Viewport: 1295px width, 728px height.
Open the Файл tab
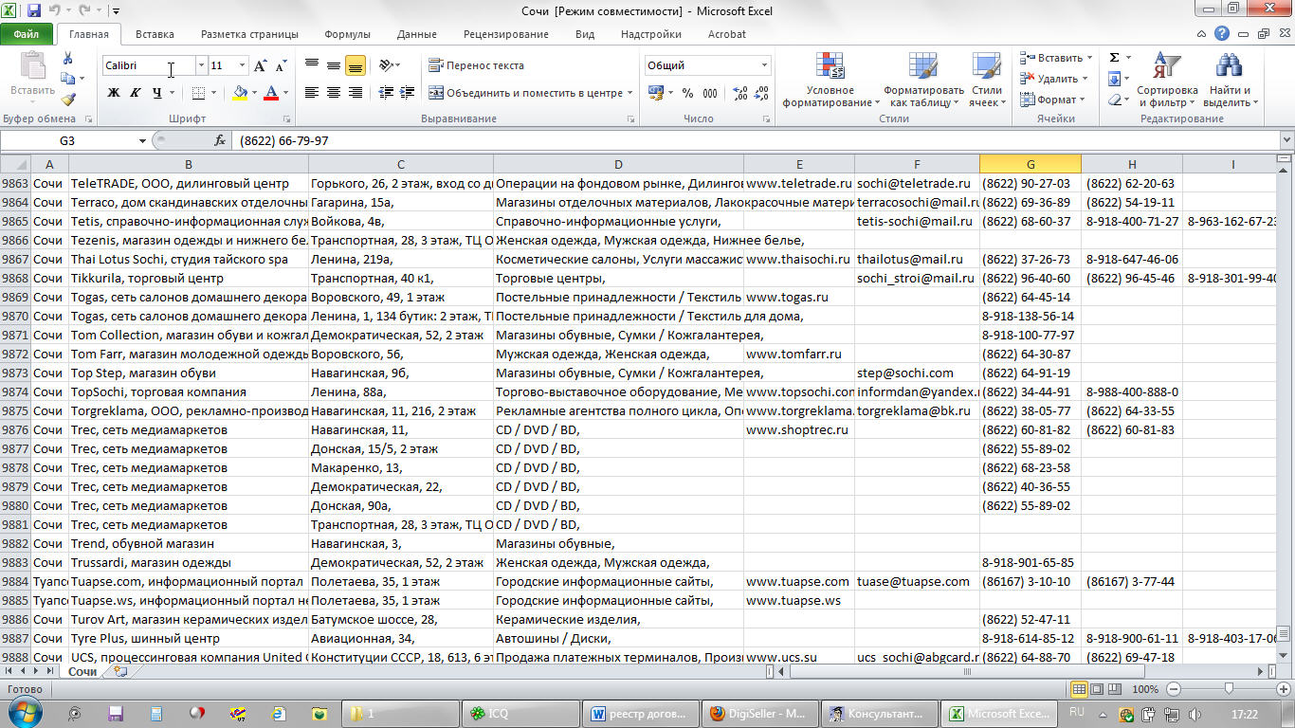click(27, 34)
